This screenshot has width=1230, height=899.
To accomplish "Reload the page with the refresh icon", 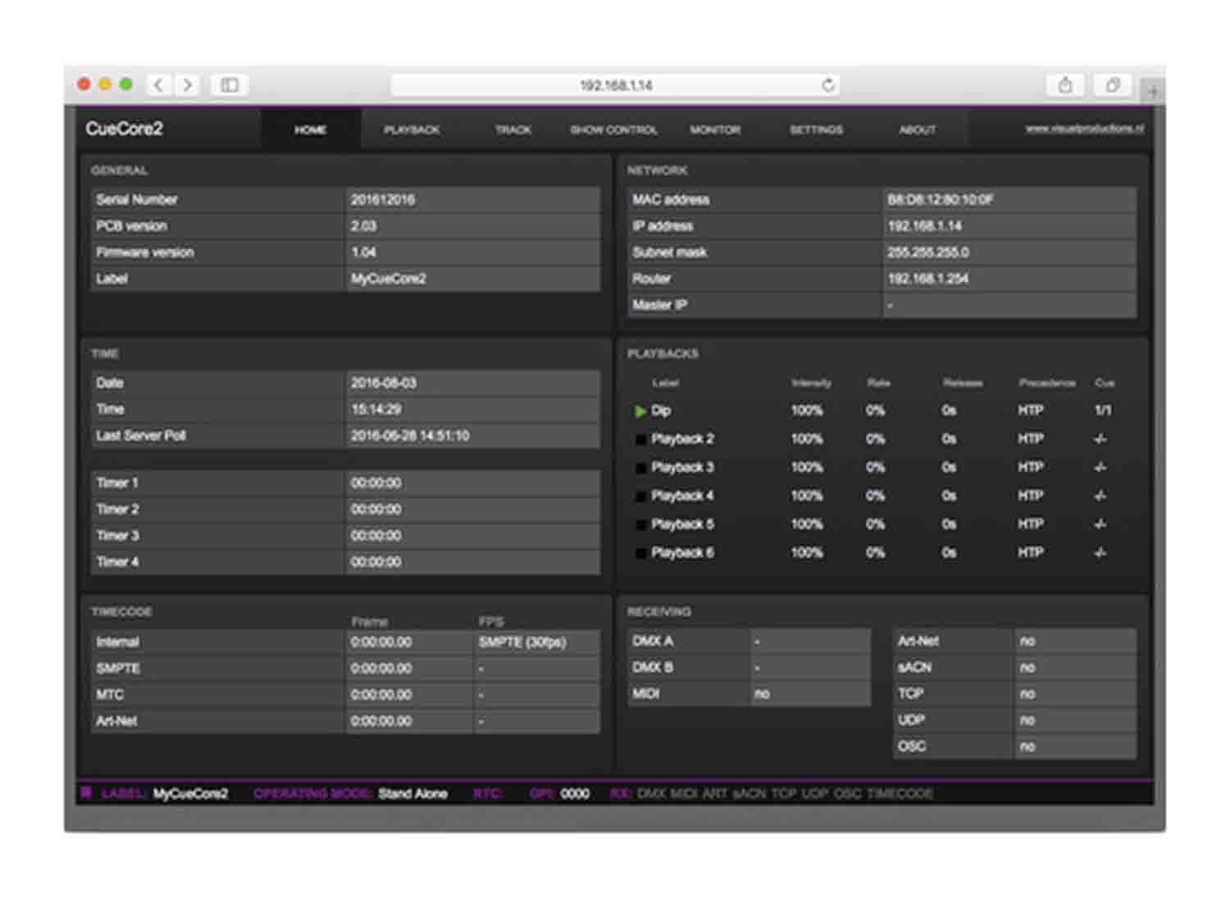I will tap(828, 84).
